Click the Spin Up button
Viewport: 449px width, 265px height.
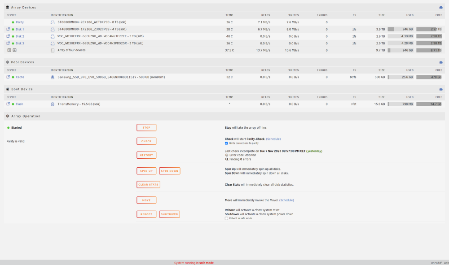coord(146,171)
